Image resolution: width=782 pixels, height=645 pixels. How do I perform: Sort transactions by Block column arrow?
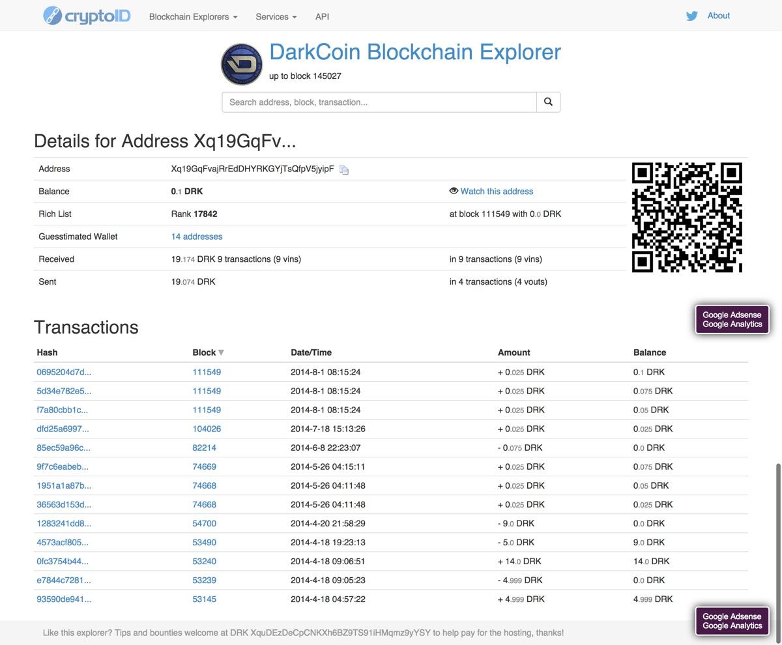click(221, 352)
